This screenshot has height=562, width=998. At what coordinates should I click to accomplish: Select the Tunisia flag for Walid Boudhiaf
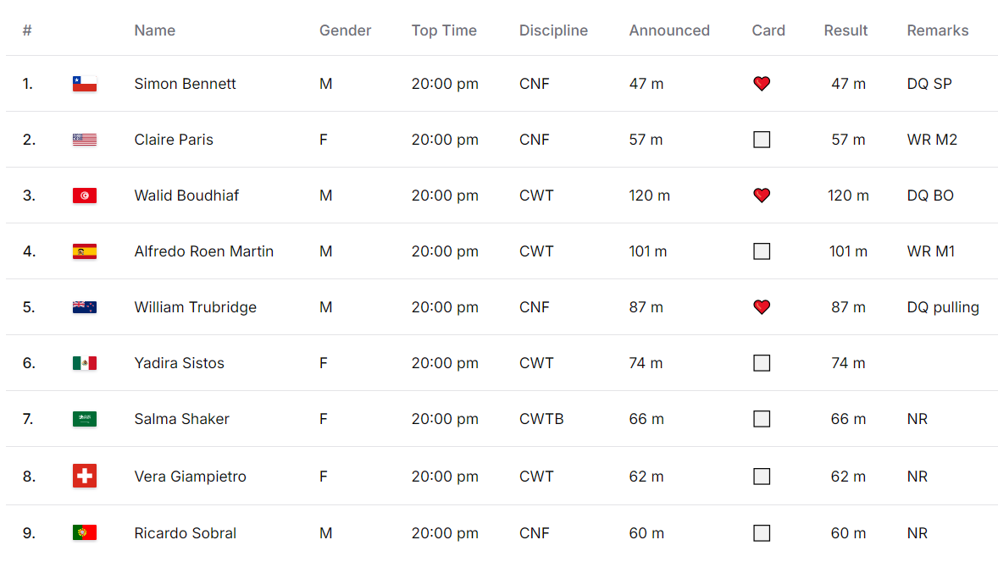(85, 196)
